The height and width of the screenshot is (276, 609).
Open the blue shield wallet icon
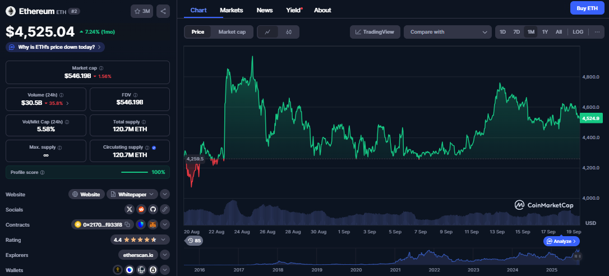(x=130, y=270)
